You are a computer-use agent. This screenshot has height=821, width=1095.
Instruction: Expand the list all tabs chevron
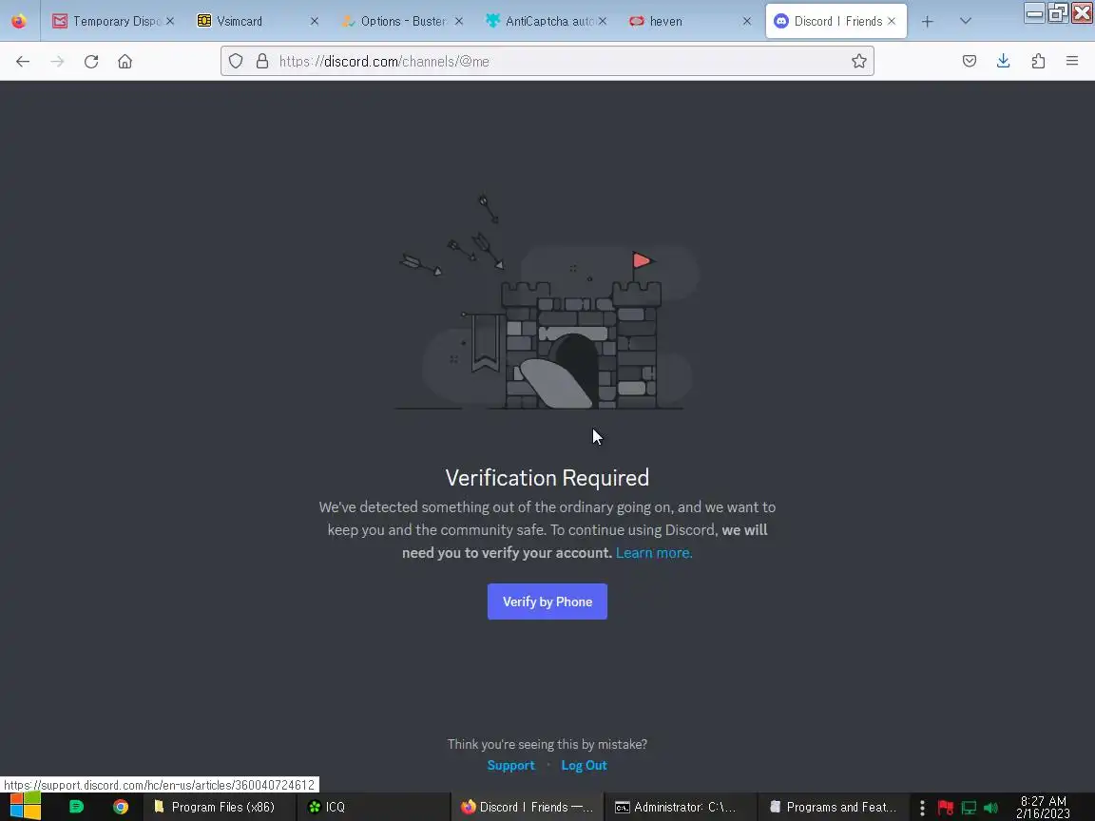tap(966, 22)
